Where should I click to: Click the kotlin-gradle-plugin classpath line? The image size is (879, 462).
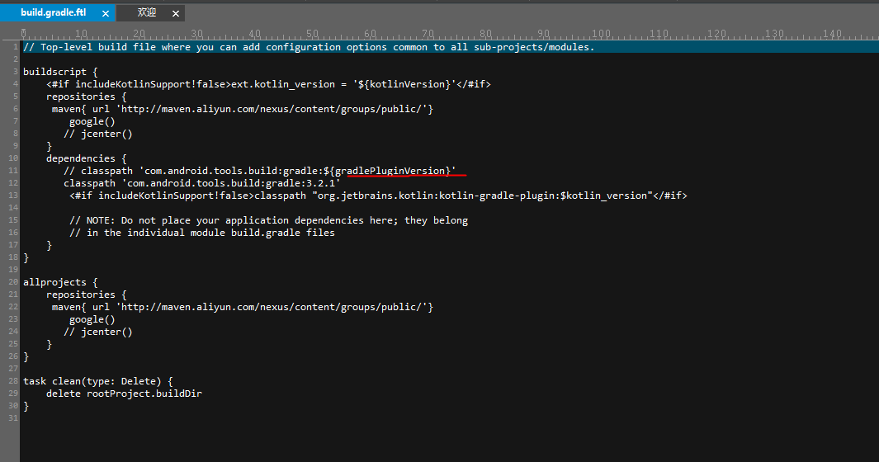click(378, 196)
